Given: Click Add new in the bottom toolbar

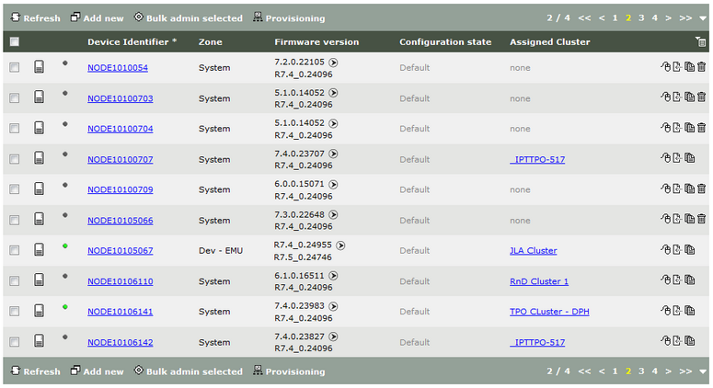Looking at the screenshot, I should coord(97,371).
